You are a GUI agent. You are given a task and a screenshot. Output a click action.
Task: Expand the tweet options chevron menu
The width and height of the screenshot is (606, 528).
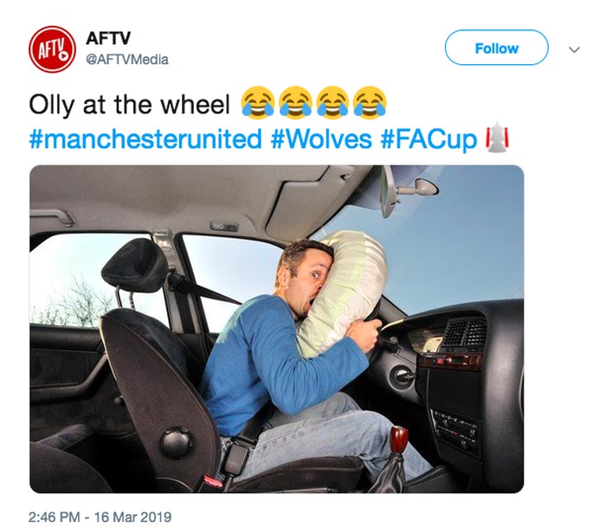[574, 49]
